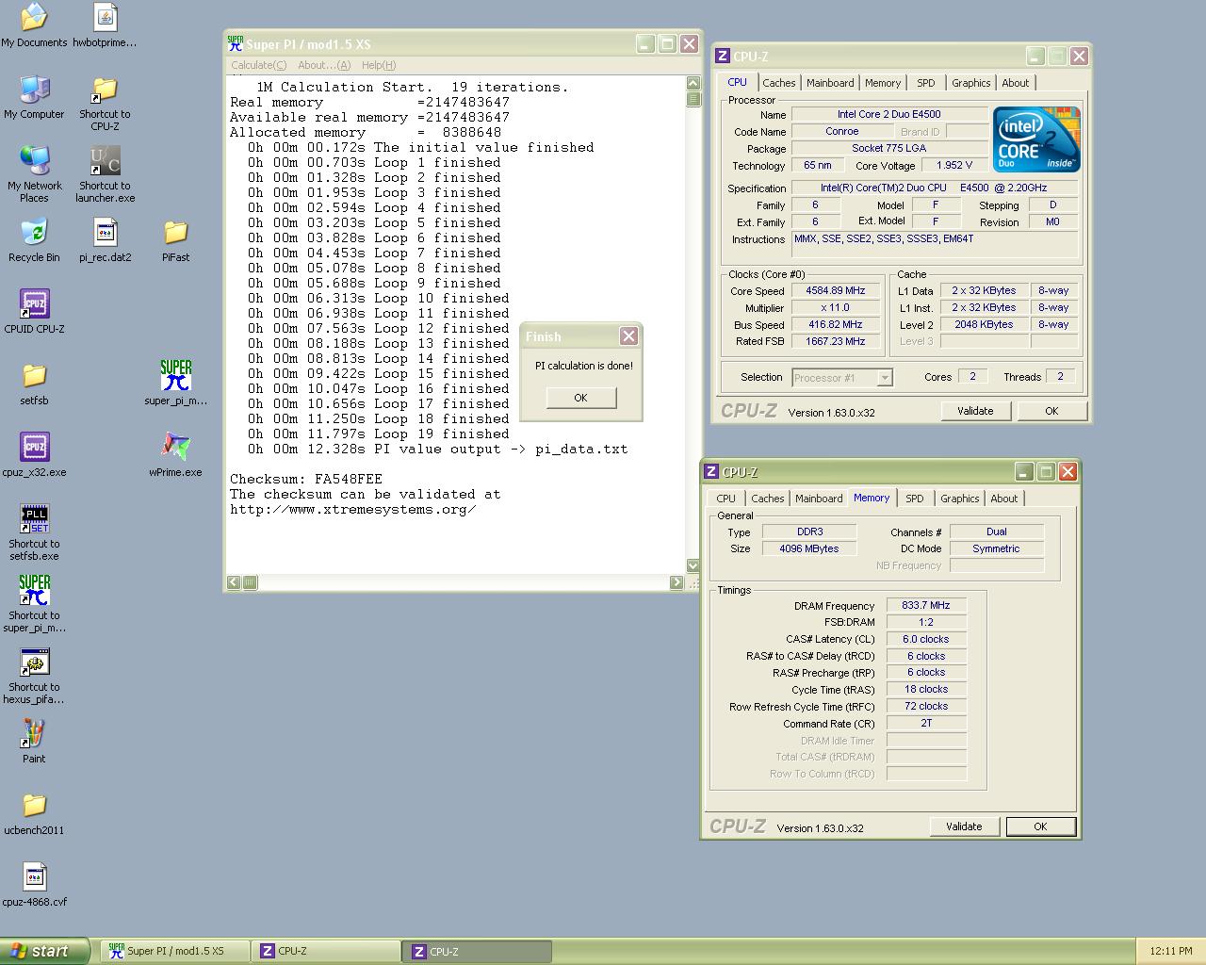Open Caches tab in lower CPU-Z
The height and width of the screenshot is (965, 1206).
click(767, 499)
